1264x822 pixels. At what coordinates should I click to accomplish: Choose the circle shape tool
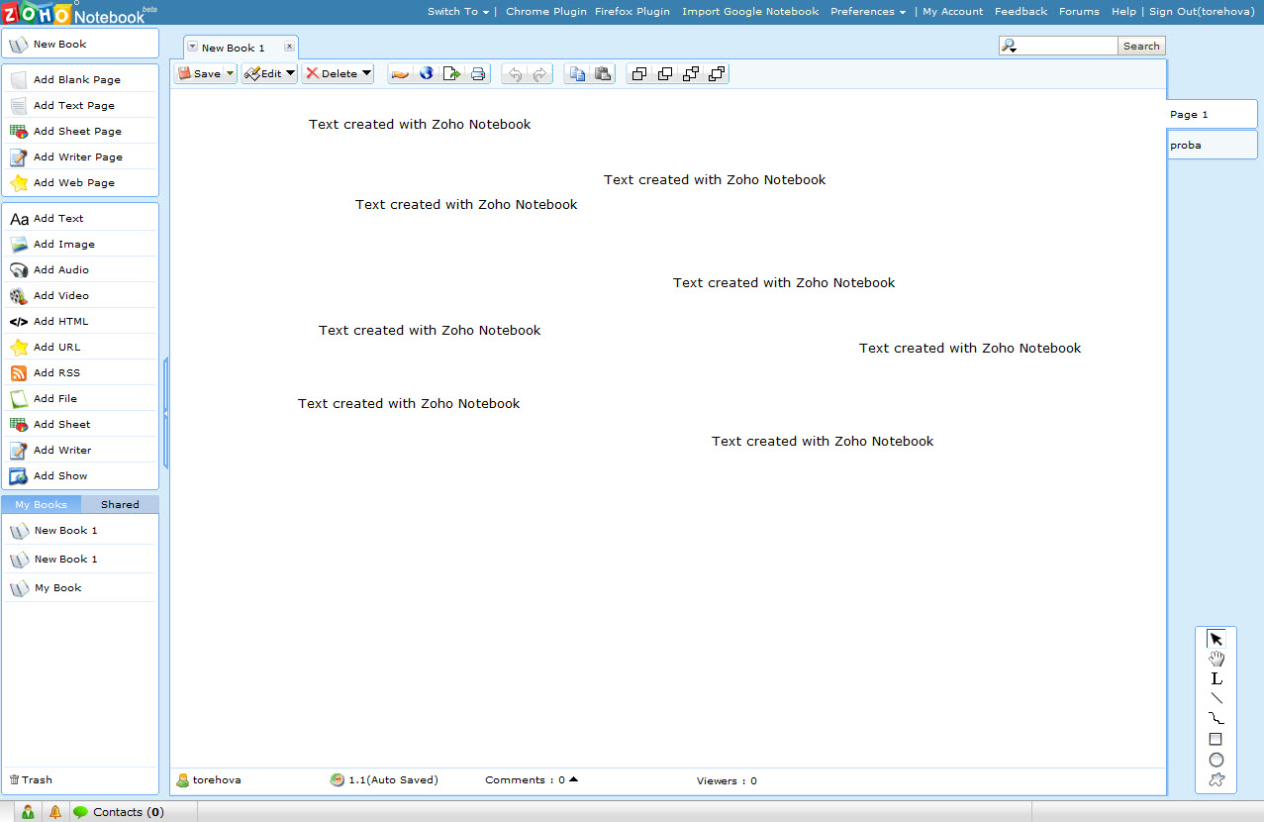click(x=1216, y=760)
